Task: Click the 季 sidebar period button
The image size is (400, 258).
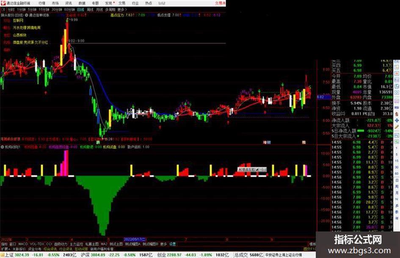Action: [x=397, y=212]
